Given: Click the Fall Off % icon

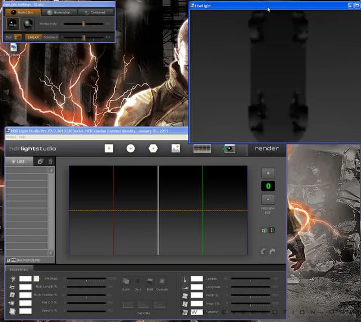Looking at the screenshot, I should [12, 303].
